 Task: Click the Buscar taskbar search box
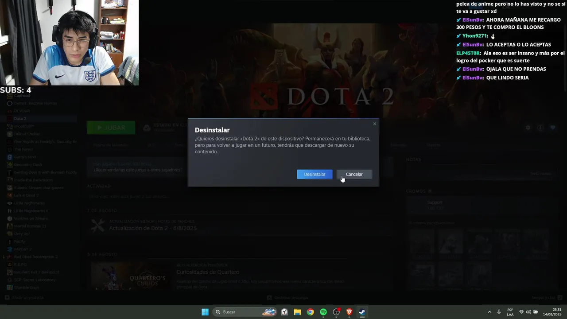click(x=245, y=312)
